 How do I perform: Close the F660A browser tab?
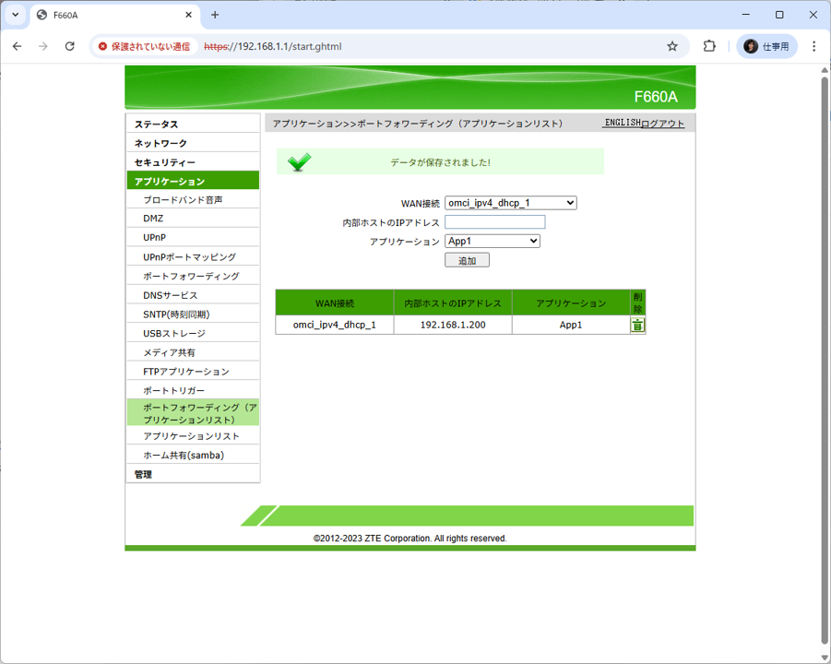click(x=189, y=15)
